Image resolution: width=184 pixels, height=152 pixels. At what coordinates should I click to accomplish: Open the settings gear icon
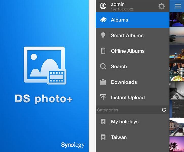162,6
